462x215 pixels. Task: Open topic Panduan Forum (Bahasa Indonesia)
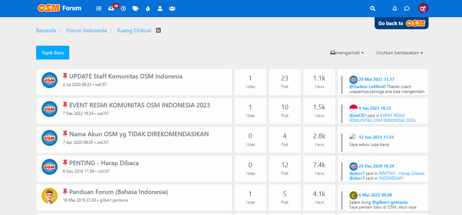click(119, 192)
